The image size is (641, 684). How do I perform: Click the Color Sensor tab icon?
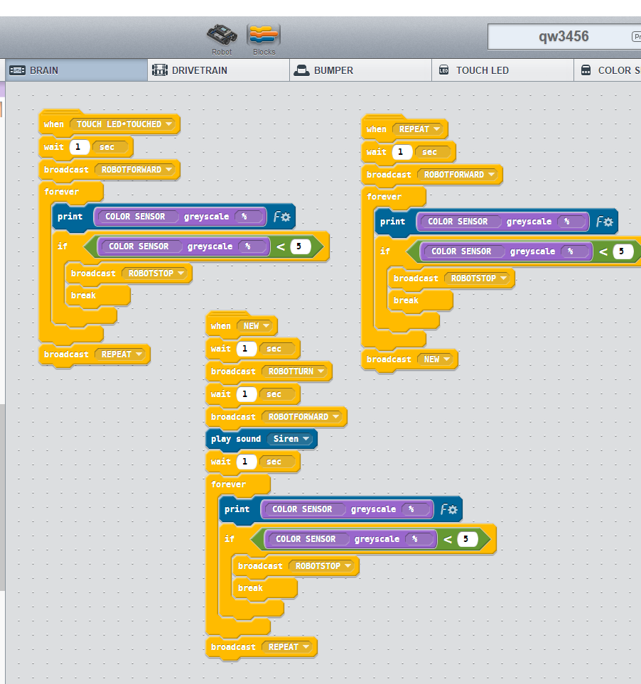tap(586, 70)
